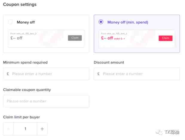Image resolution: width=185 pixels, height=140 pixels.
Task: Click the red Claim button preview
Action: (x=166, y=38)
